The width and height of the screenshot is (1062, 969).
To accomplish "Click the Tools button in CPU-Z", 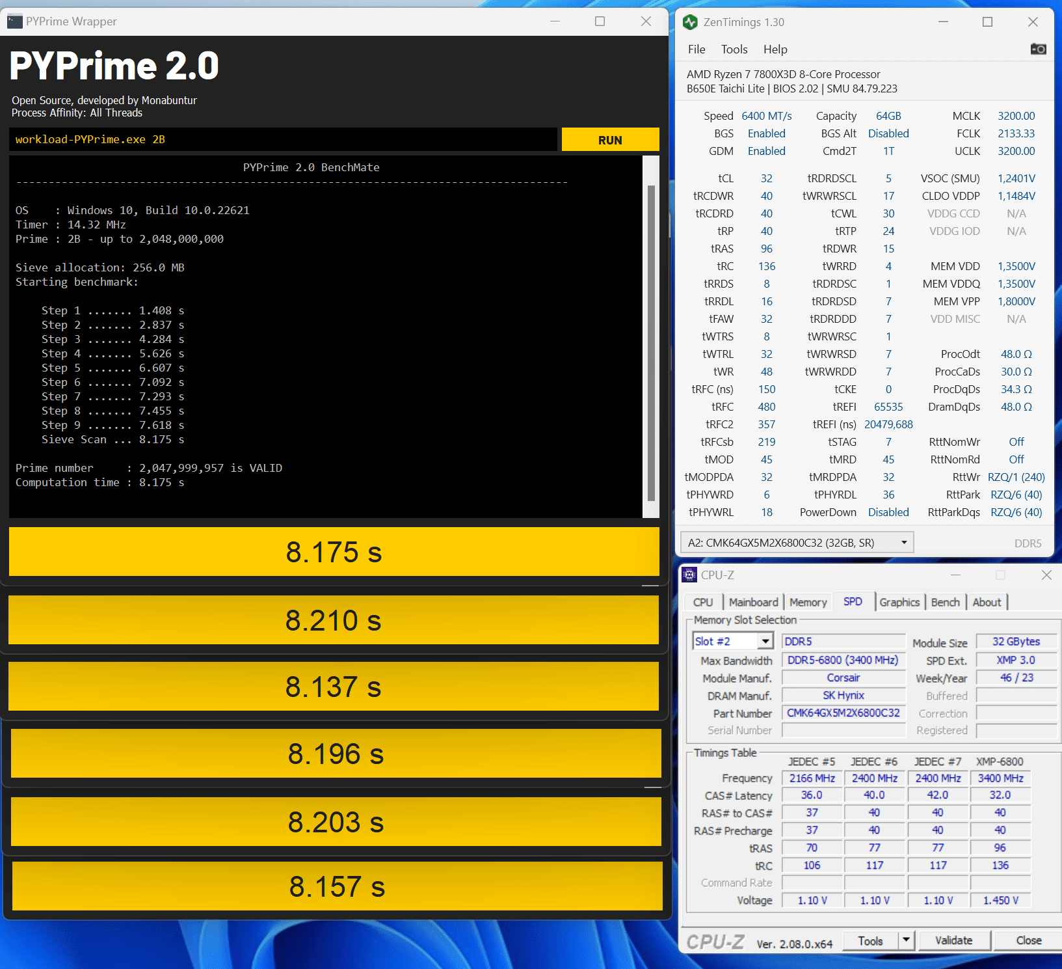I will coord(870,940).
